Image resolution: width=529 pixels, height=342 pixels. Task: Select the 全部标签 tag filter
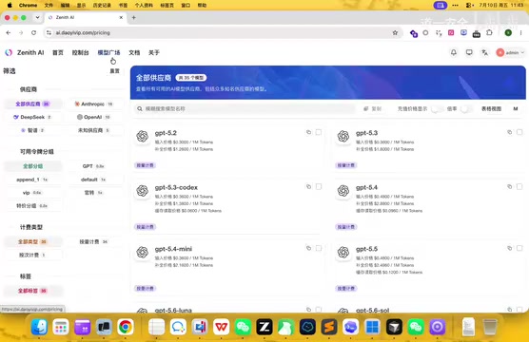pos(32,291)
